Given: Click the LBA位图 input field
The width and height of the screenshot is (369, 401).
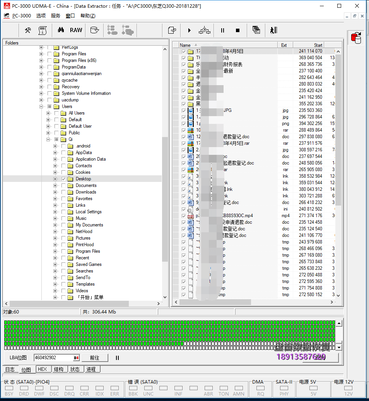Looking at the screenshot, I should pos(54,358).
